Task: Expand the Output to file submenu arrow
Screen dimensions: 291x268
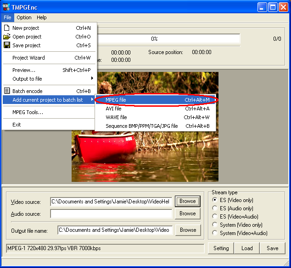Action: (x=92, y=78)
